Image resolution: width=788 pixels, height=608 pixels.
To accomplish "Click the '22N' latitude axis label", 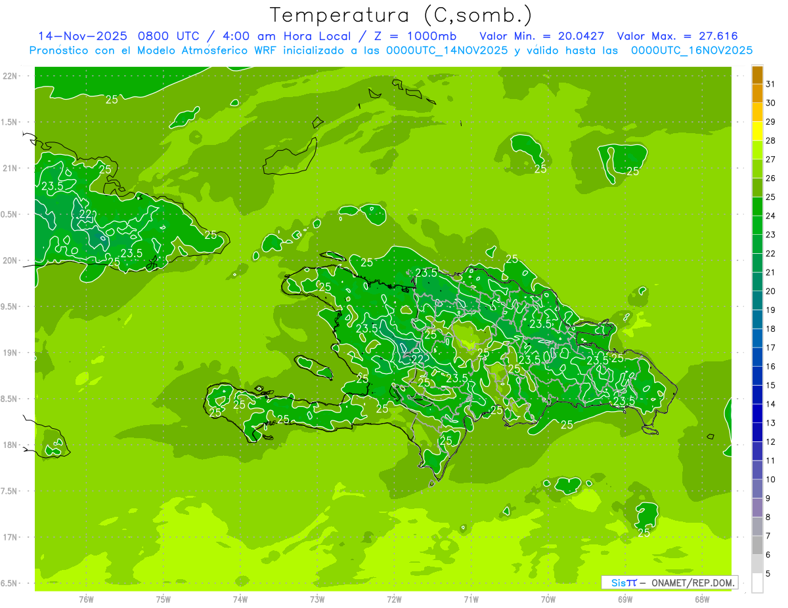I will (x=10, y=76).
